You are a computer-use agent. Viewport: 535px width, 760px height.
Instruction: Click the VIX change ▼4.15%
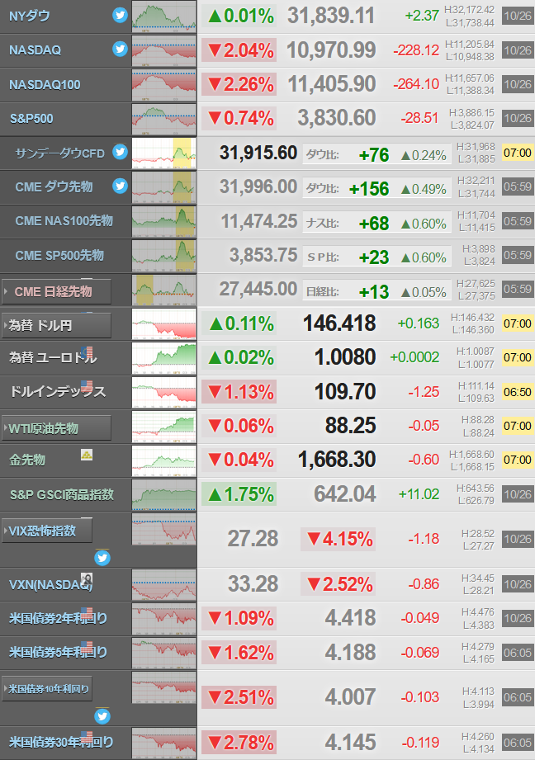(338, 539)
